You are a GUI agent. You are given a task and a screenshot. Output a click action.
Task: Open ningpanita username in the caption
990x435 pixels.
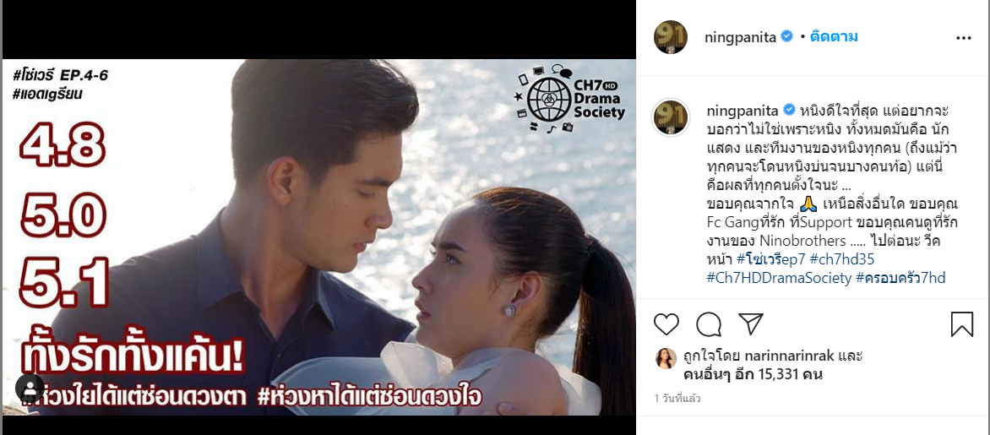[x=742, y=111]
